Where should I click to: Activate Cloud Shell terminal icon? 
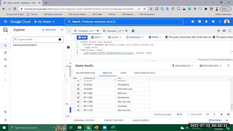tap(200, 22)
